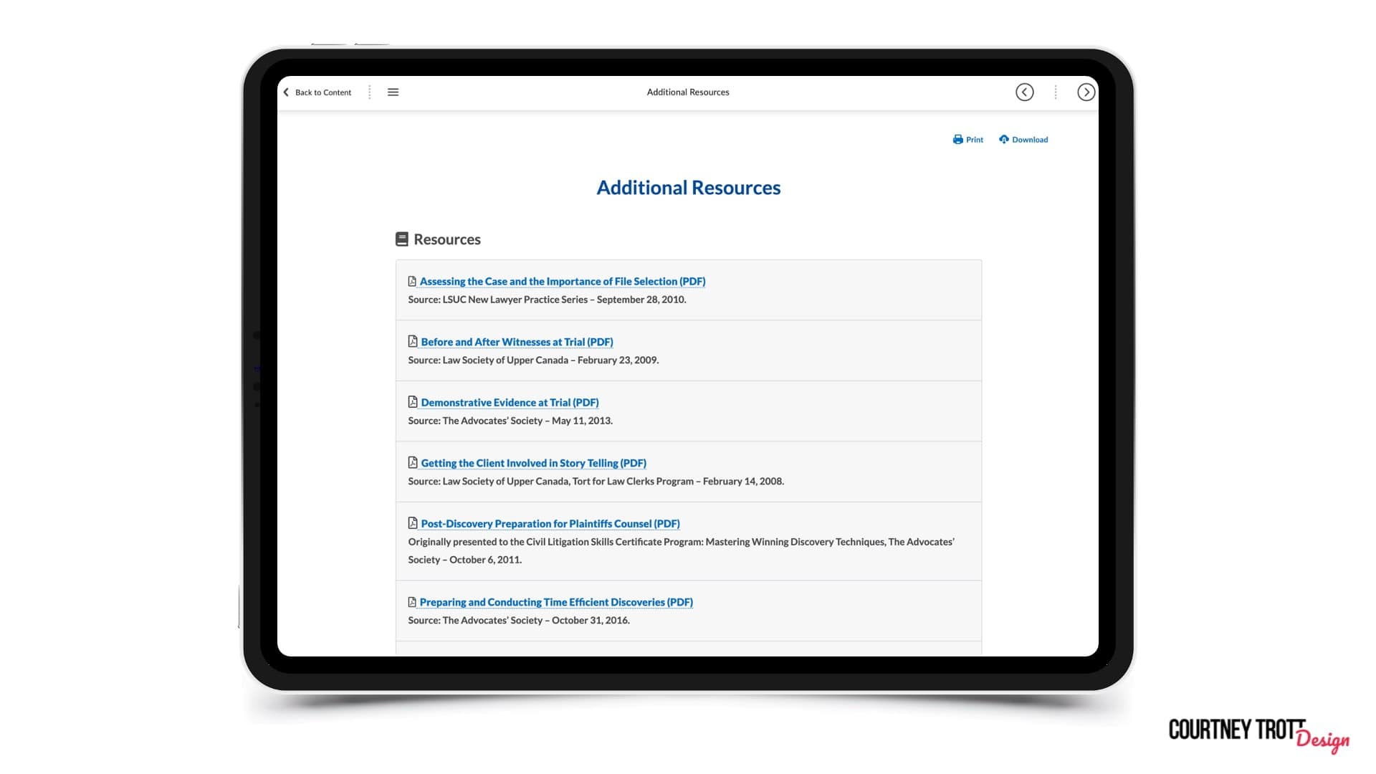Go to the previous page arrow
1376x774 pixels.
1024,92
